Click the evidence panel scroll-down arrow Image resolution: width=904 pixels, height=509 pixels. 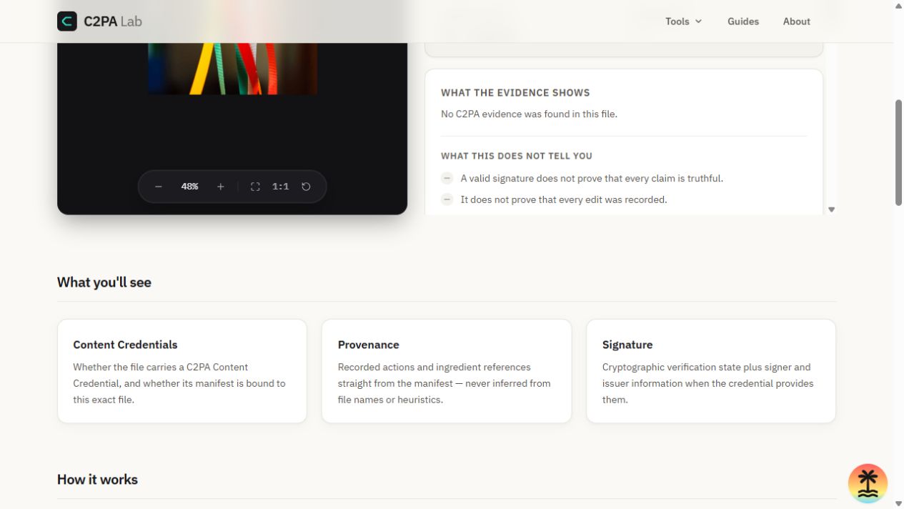pos(831,209)
